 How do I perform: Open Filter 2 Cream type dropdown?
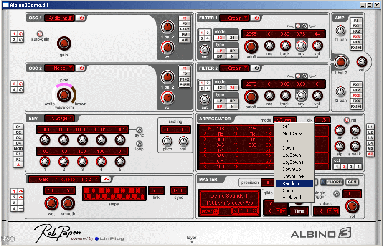(x=234, y=68)
